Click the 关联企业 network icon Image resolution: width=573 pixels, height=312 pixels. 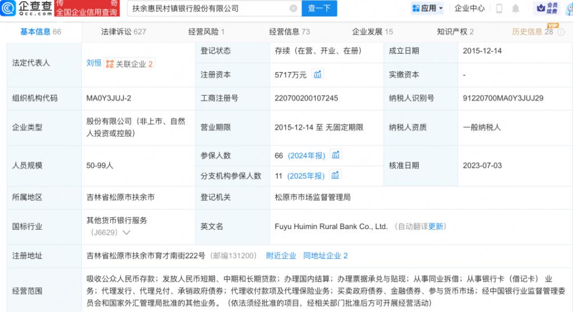pyautogui.click(x=110, y=64)
